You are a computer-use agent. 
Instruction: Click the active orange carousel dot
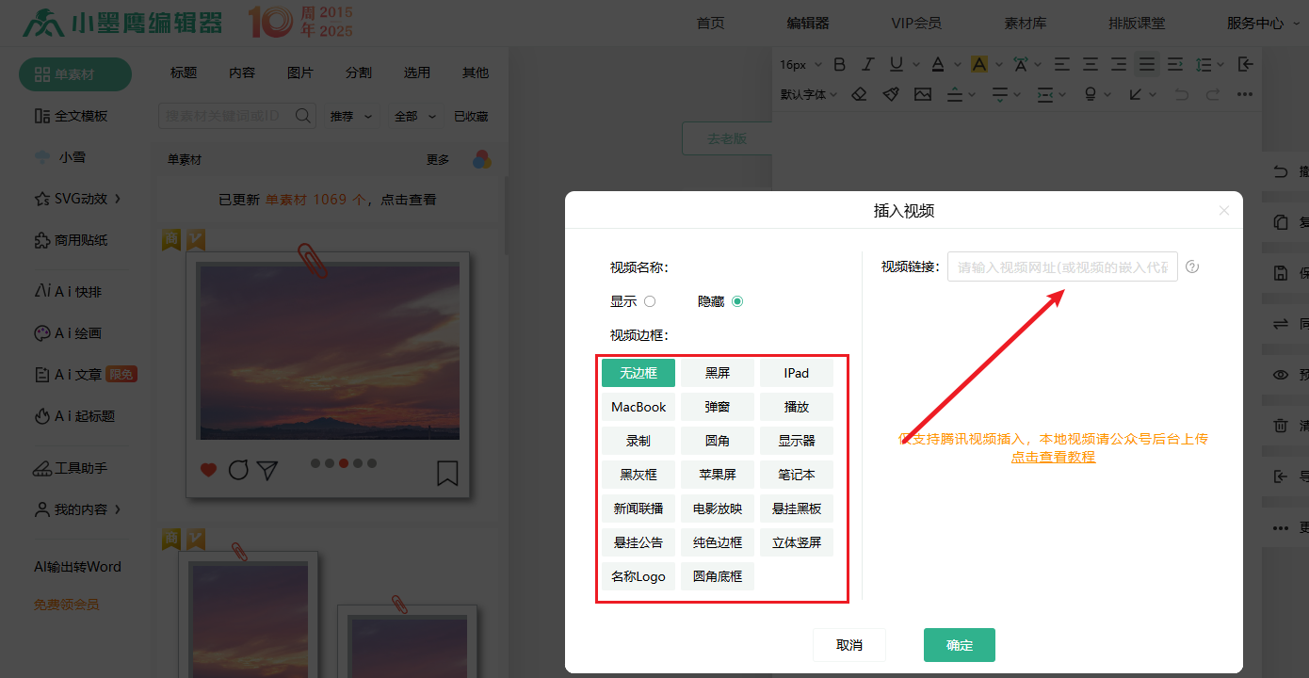point(344,463)
